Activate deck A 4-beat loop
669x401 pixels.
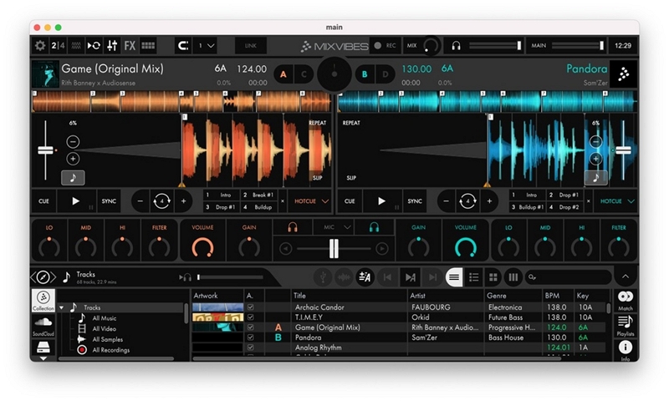pyautogui.click(x=161, y=201)
